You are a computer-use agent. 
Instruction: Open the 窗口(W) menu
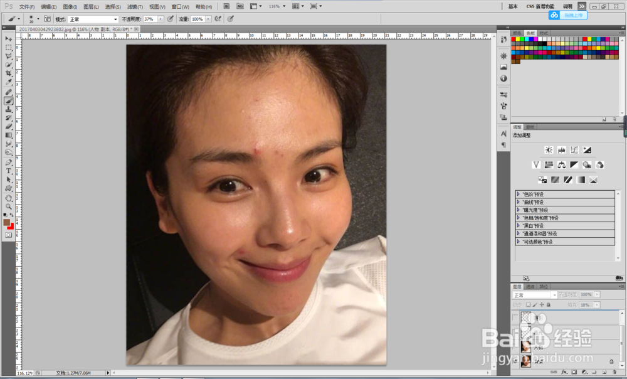coord(181,7)
